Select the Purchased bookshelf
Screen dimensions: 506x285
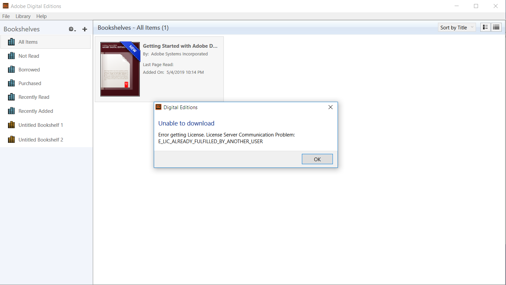[x=46, y=83]
